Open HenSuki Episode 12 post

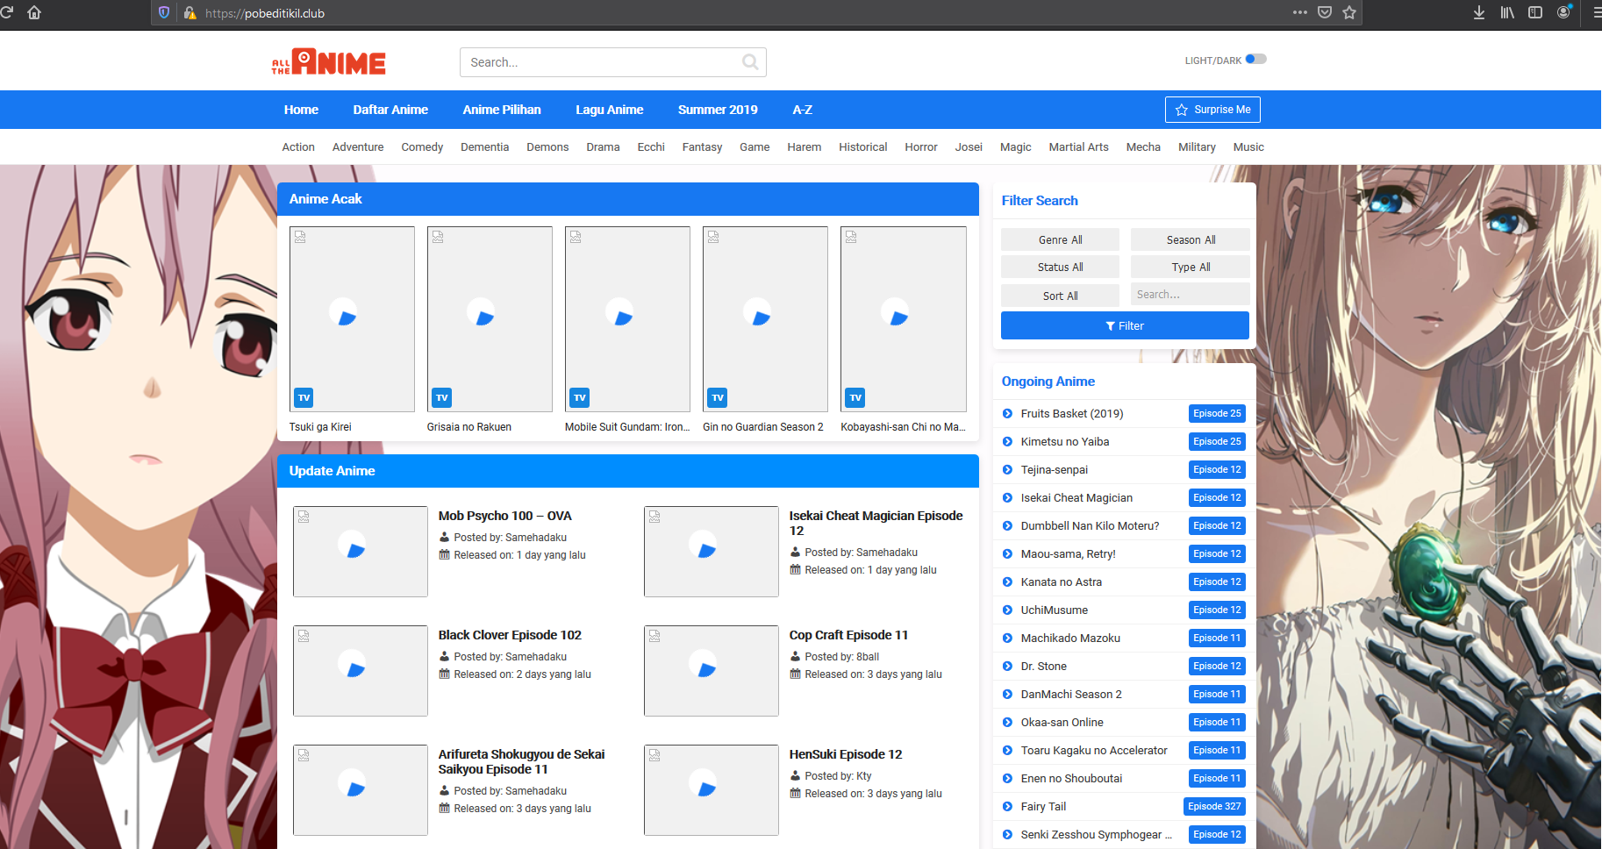pos(845,754)
